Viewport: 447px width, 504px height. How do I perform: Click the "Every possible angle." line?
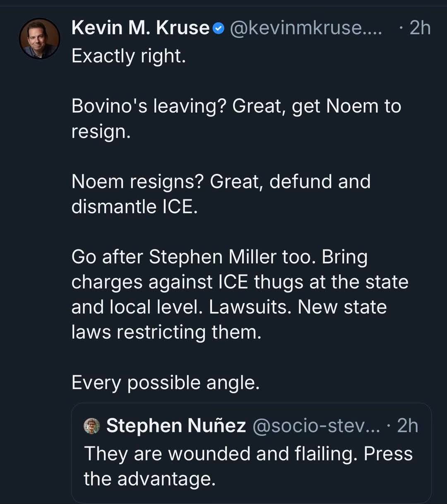coord(166,382)
